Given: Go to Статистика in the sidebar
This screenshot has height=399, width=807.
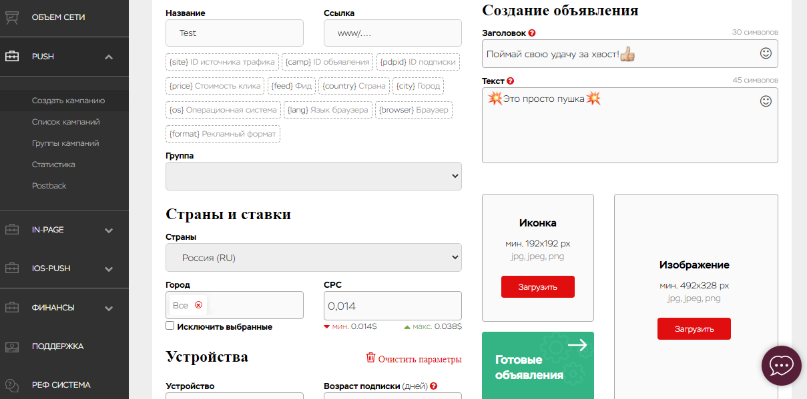Looking at the screenshot, I should point(53,165).
